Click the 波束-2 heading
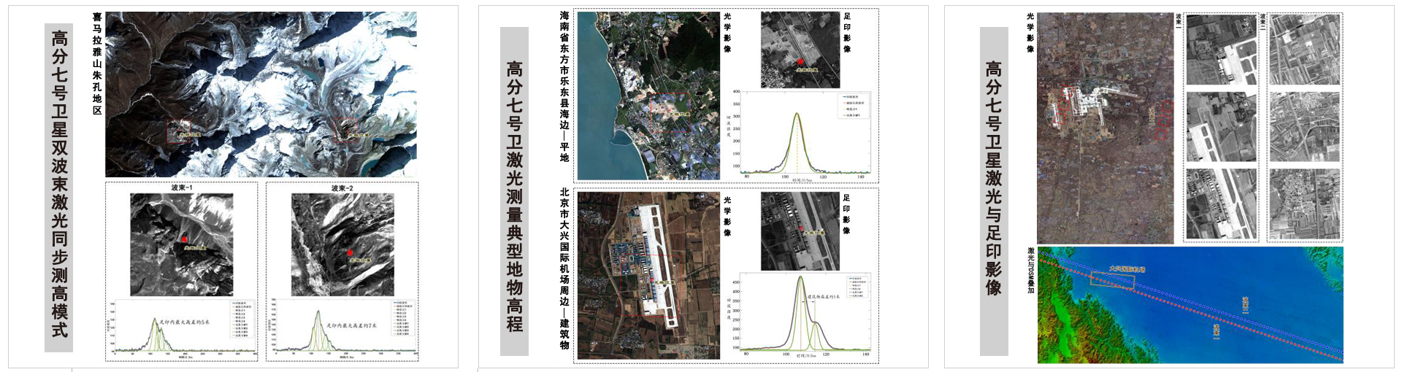This screenshot has width=1402, height=372. coord(342,187)
